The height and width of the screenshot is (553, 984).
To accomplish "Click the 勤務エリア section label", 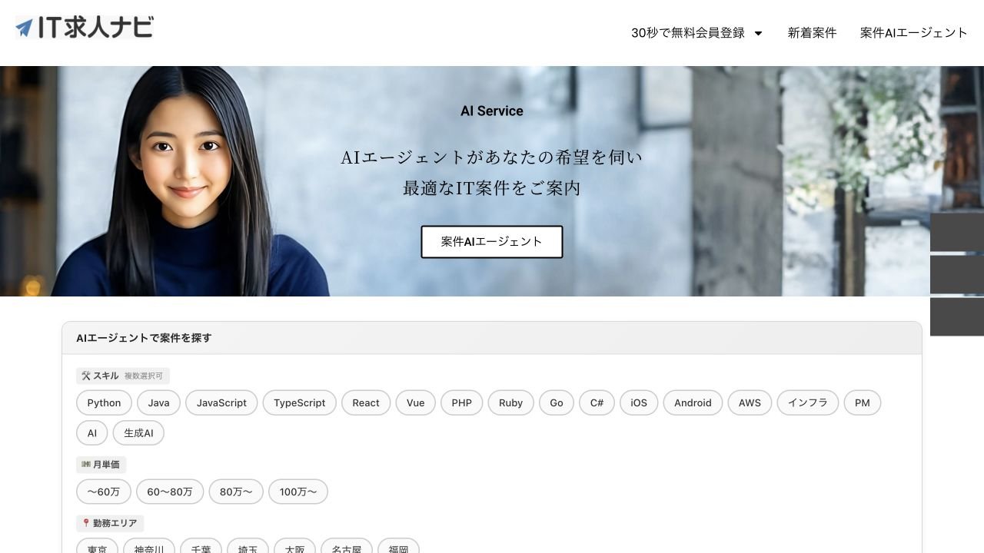I will click(115, 523).
